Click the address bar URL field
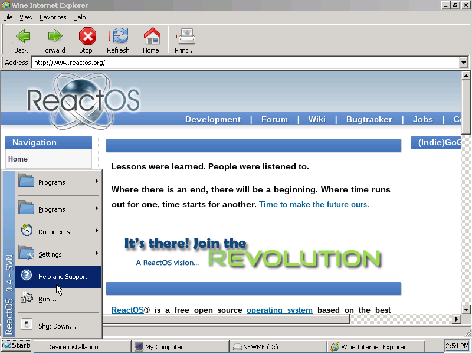The width and height of the screenshot is (472, 354). [x=245, y=63]
